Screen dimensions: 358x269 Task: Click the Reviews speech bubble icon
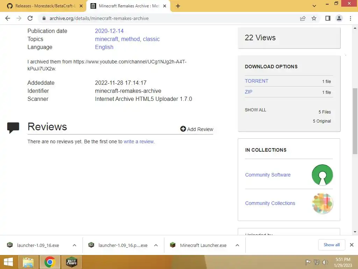[x=13, y=128]
